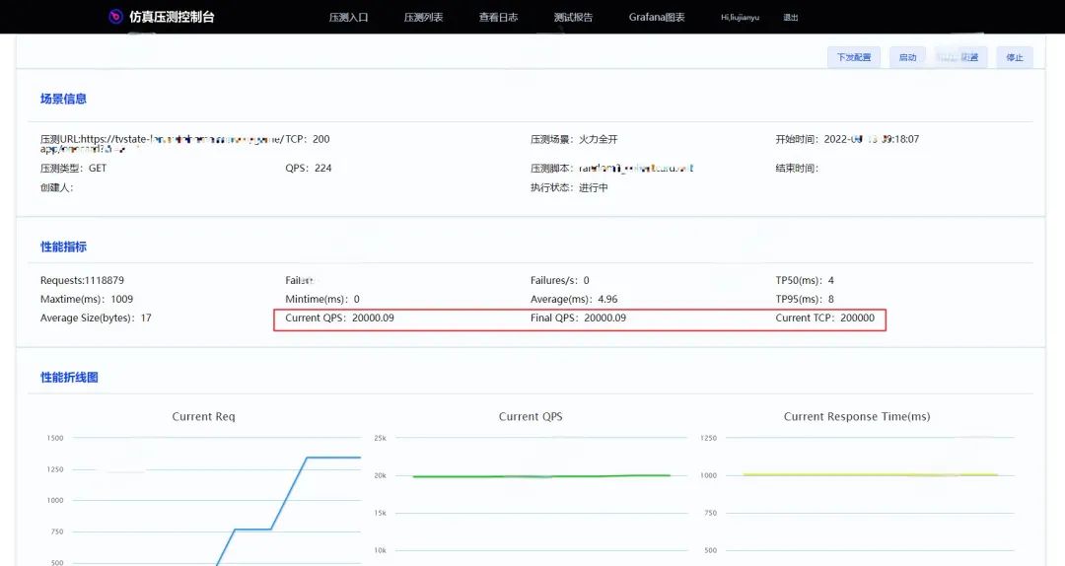This screenshot has width=1065, height=566.
Task: Click the Current QPS chart title
Action: [x=531, y=416]
